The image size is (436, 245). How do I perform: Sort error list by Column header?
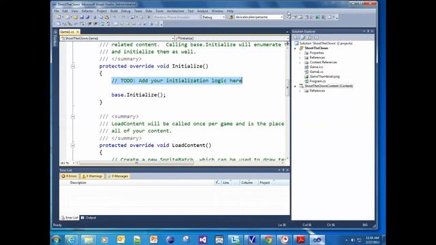click(247, 183)
